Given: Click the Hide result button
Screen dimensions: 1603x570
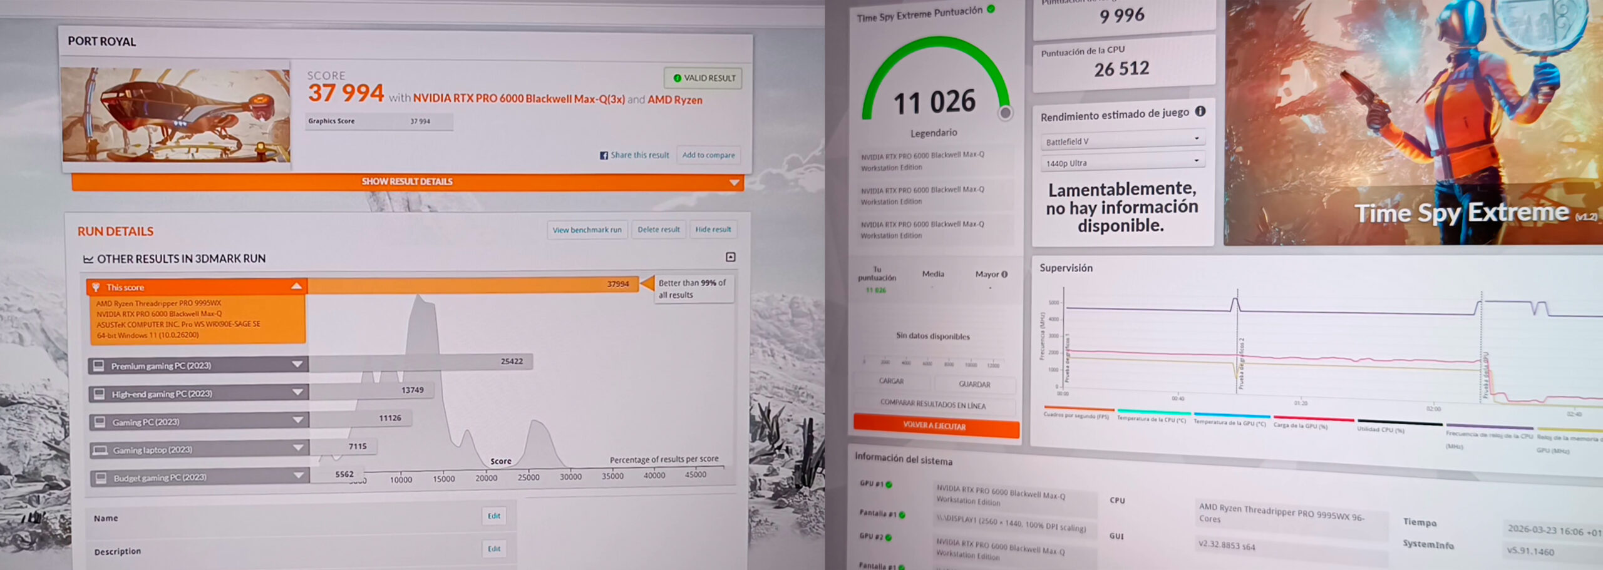Looking at the screenshot, I should click(713, 230).
